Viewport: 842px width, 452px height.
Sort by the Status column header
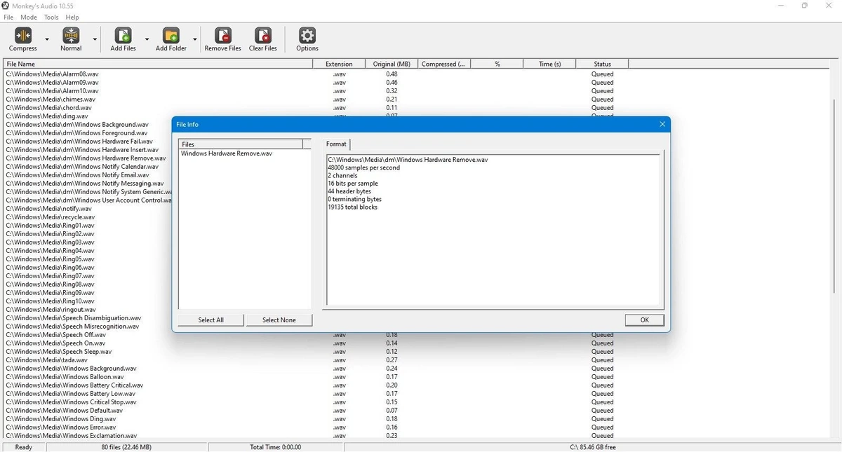pyautogui.click(x=602, y=64)
